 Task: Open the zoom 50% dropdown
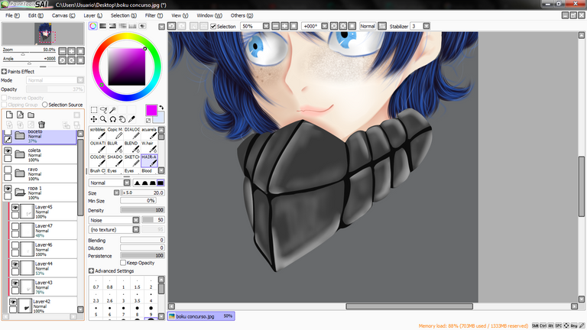pyautogui.click(x=266, y=26)
